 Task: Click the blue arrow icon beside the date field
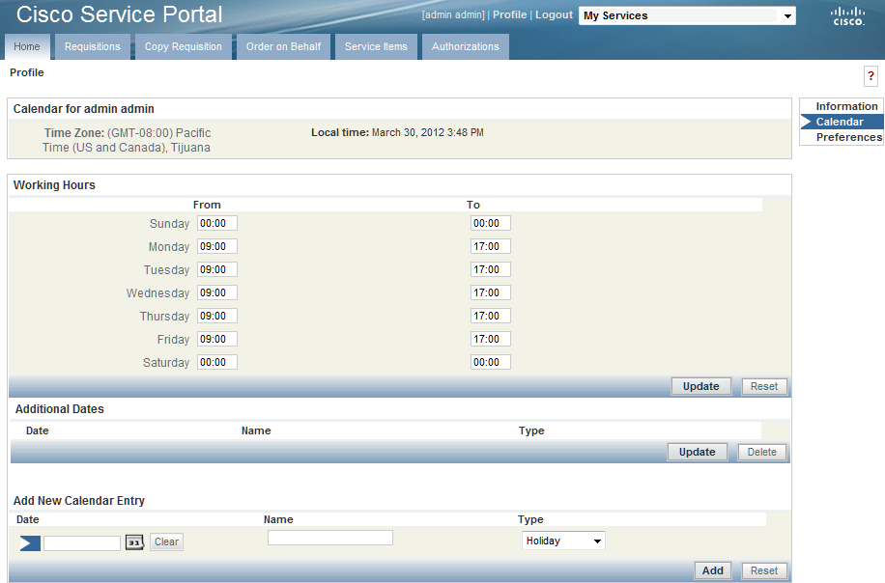pos(30,543)
